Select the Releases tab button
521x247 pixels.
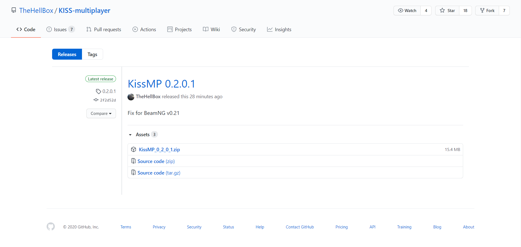coord(67,54)
